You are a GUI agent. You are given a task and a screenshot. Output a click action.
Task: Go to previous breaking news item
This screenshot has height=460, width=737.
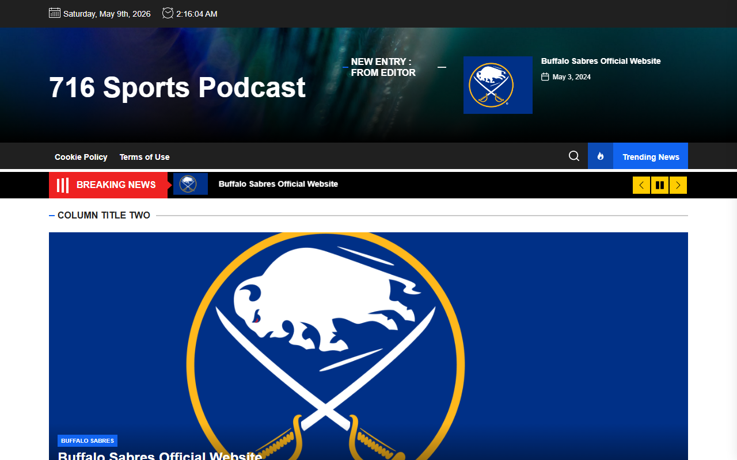click(x=641, y=185)
